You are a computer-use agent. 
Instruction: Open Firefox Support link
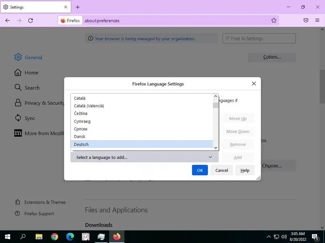[x=34, y=214]
